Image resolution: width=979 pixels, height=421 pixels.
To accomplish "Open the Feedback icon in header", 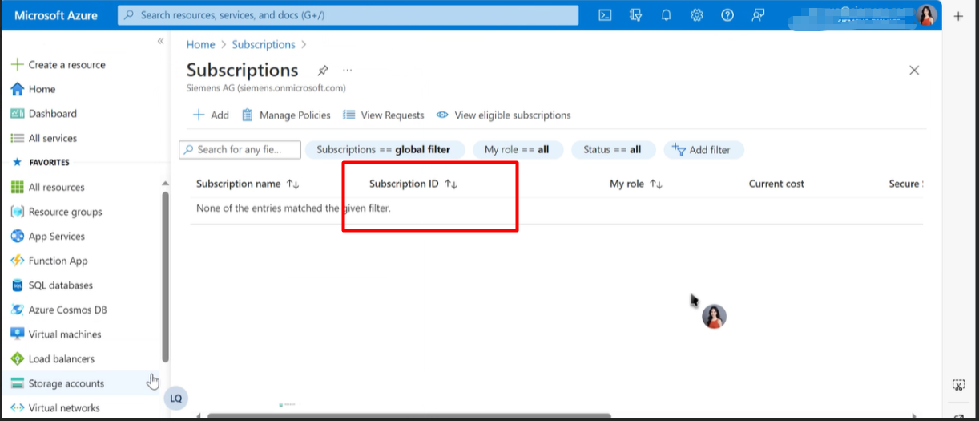I will tap(758, 15).
